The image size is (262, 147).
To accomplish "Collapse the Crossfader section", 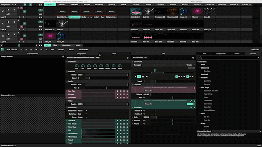I will (x=67, y=107).
